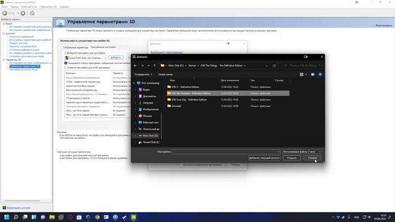Click the Home icon in NVIDIA toolbar
This screenshot has width=395, height=222.
[x=32, y=13]
